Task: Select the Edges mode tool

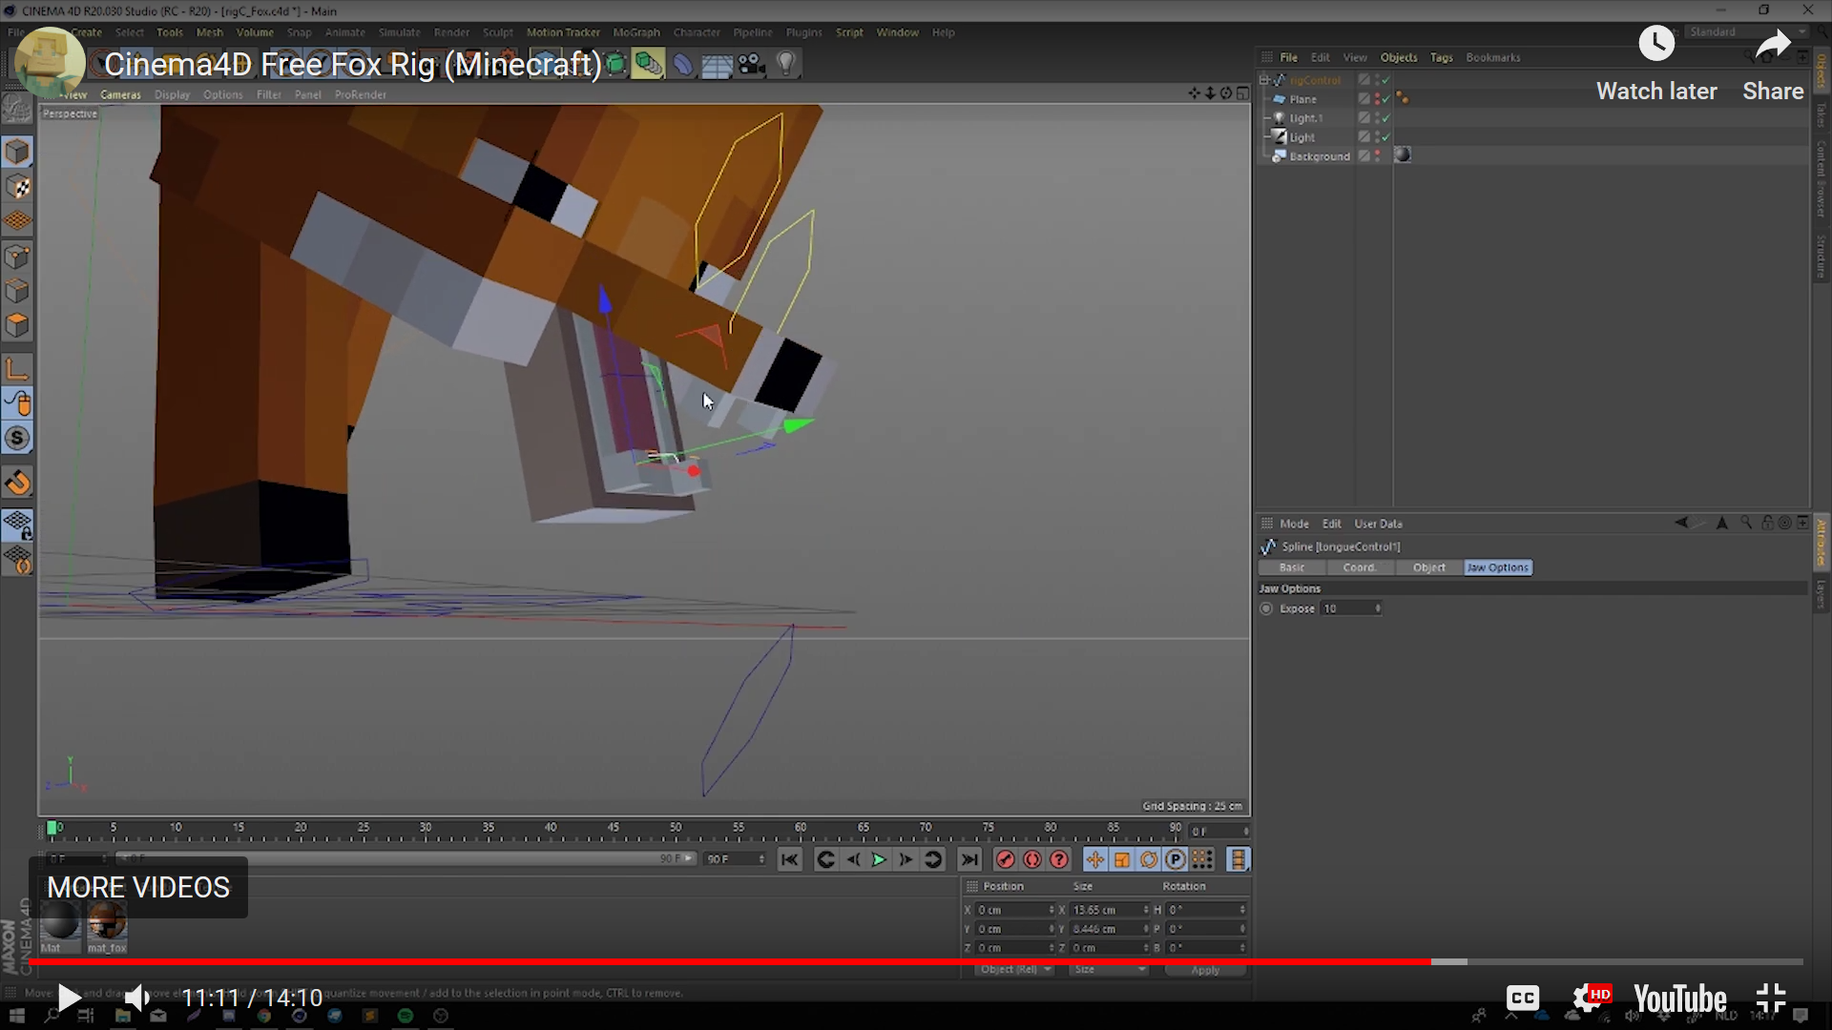Action: 18,291
